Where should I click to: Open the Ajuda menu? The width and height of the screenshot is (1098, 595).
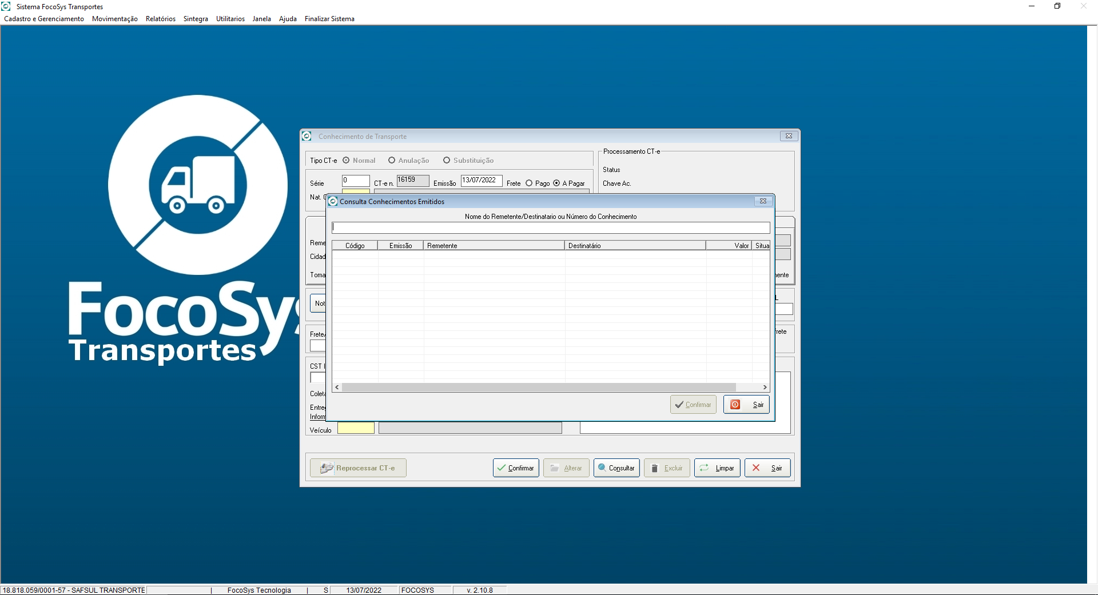(288, 19)
